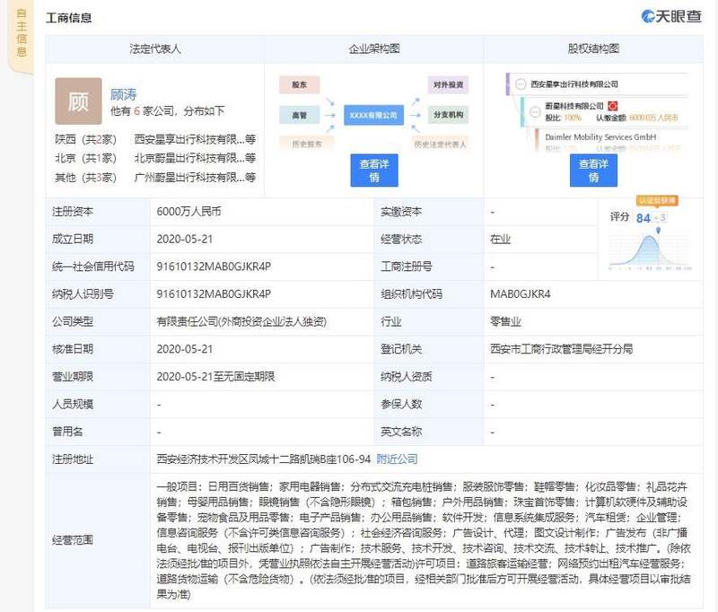Click the 顾 avatar tile
The width and height of the screenshot is (718, 612).
point(78,101)
